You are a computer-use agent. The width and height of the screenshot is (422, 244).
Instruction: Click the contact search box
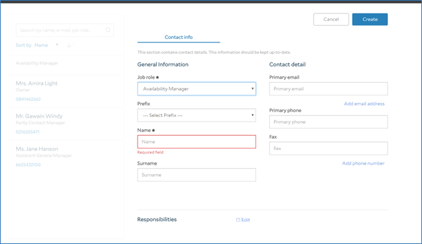point(65,30)
